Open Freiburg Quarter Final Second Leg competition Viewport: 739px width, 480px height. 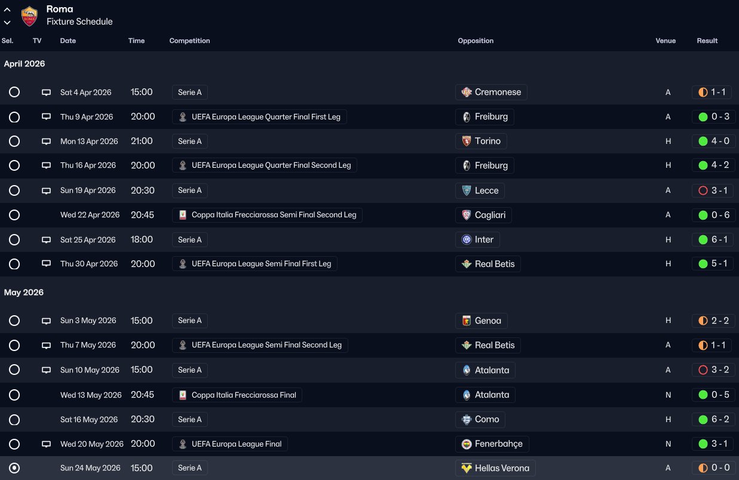pyautogui.click(x=265, y=165)
